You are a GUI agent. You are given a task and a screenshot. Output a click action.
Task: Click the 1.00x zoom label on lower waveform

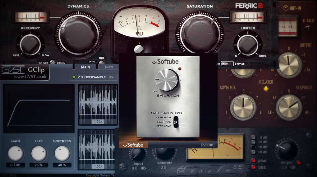click(98, 166)
